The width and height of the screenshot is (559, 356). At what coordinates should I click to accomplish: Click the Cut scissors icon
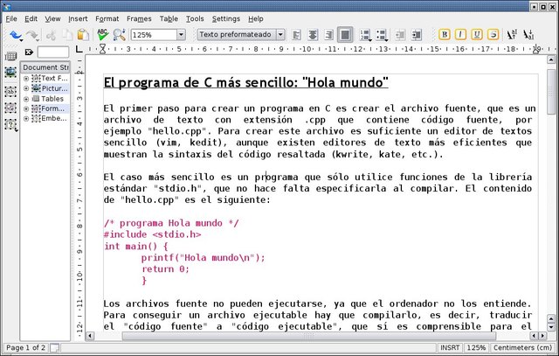click(51, 35)
